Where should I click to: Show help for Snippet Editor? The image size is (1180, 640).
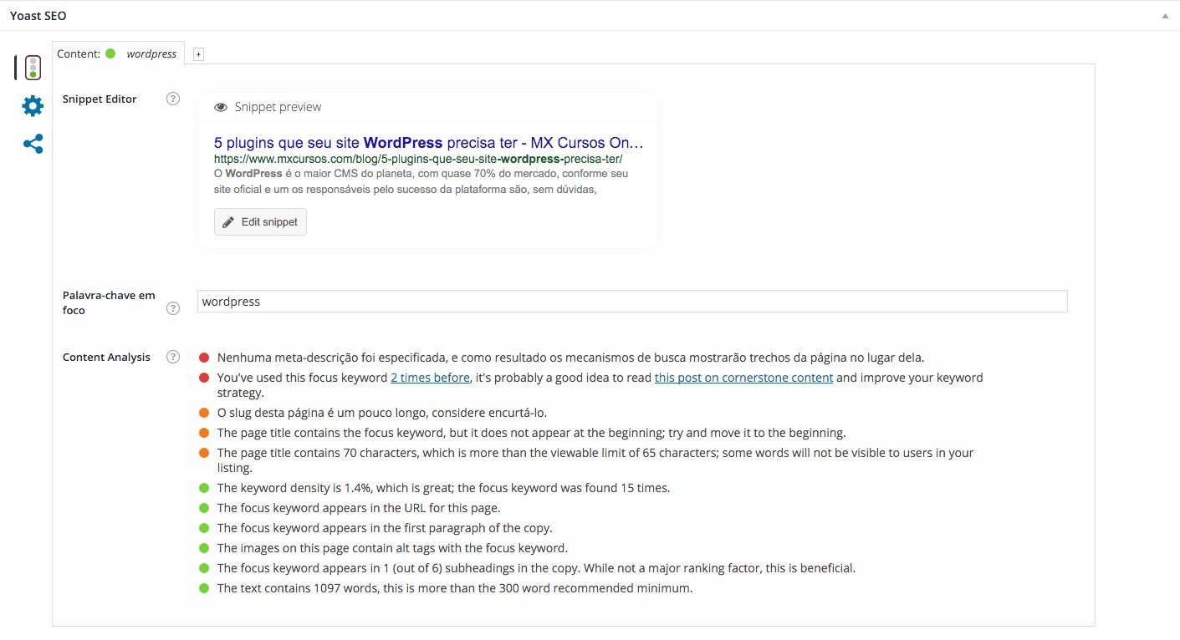coord(173,99)
